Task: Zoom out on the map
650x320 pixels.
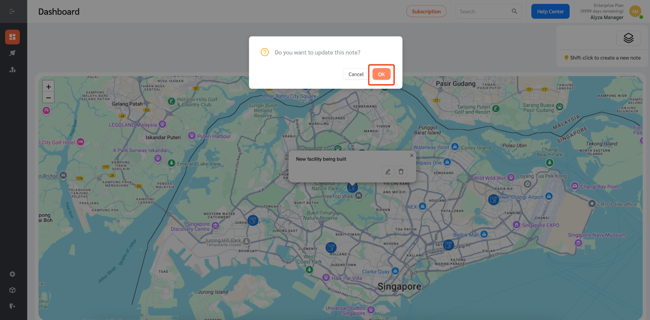Action: [48, 98]
